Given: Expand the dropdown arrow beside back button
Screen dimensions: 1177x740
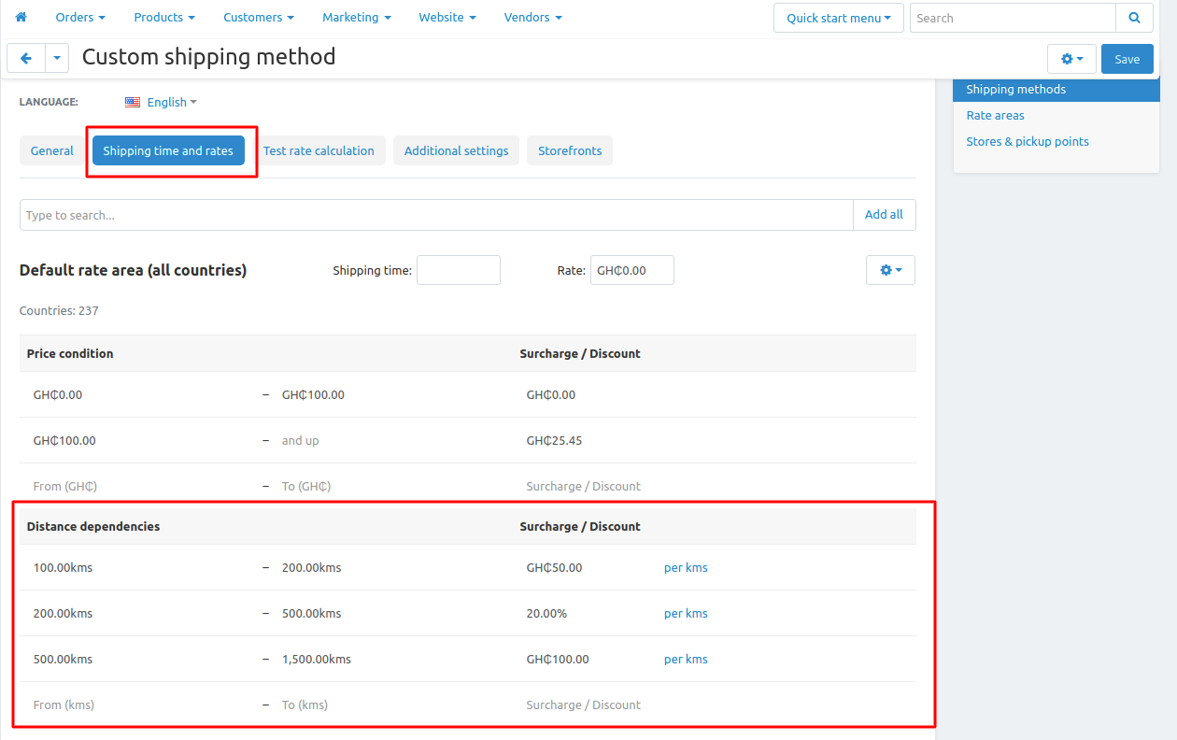Looking at the screenshot, I should click(x=57, y=58).
